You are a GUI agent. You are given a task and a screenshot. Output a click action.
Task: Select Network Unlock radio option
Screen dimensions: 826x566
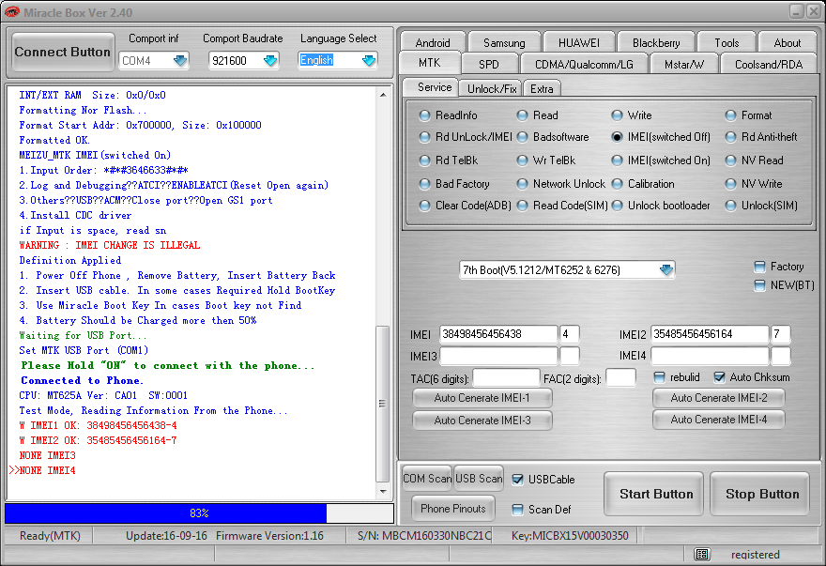(x=522, y=184)
